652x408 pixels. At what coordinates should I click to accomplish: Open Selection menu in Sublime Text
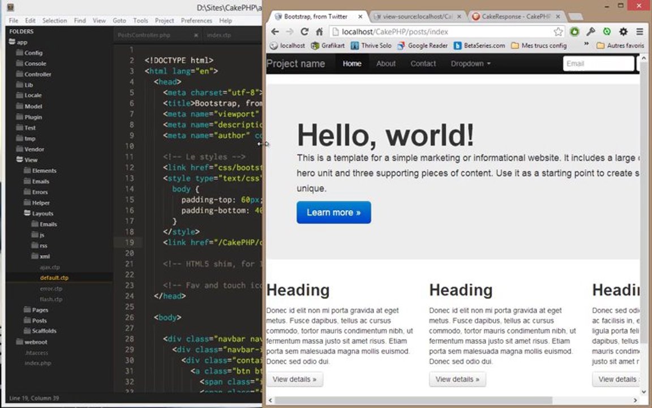[x=54, y=20]
